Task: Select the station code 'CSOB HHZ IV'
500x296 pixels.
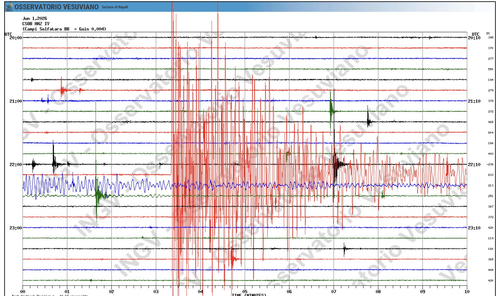Action: click(36, 24)
